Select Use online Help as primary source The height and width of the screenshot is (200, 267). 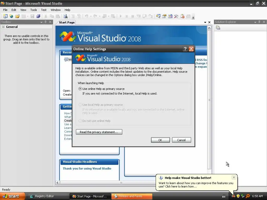click(80, 89)
